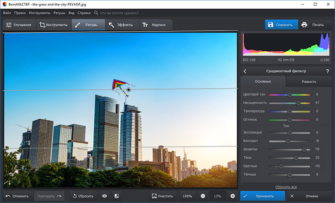Image resolution: width=335 pixels, height=203 pixels.
Task: Open the Надписи tab
Action: (x=155, y=25)
